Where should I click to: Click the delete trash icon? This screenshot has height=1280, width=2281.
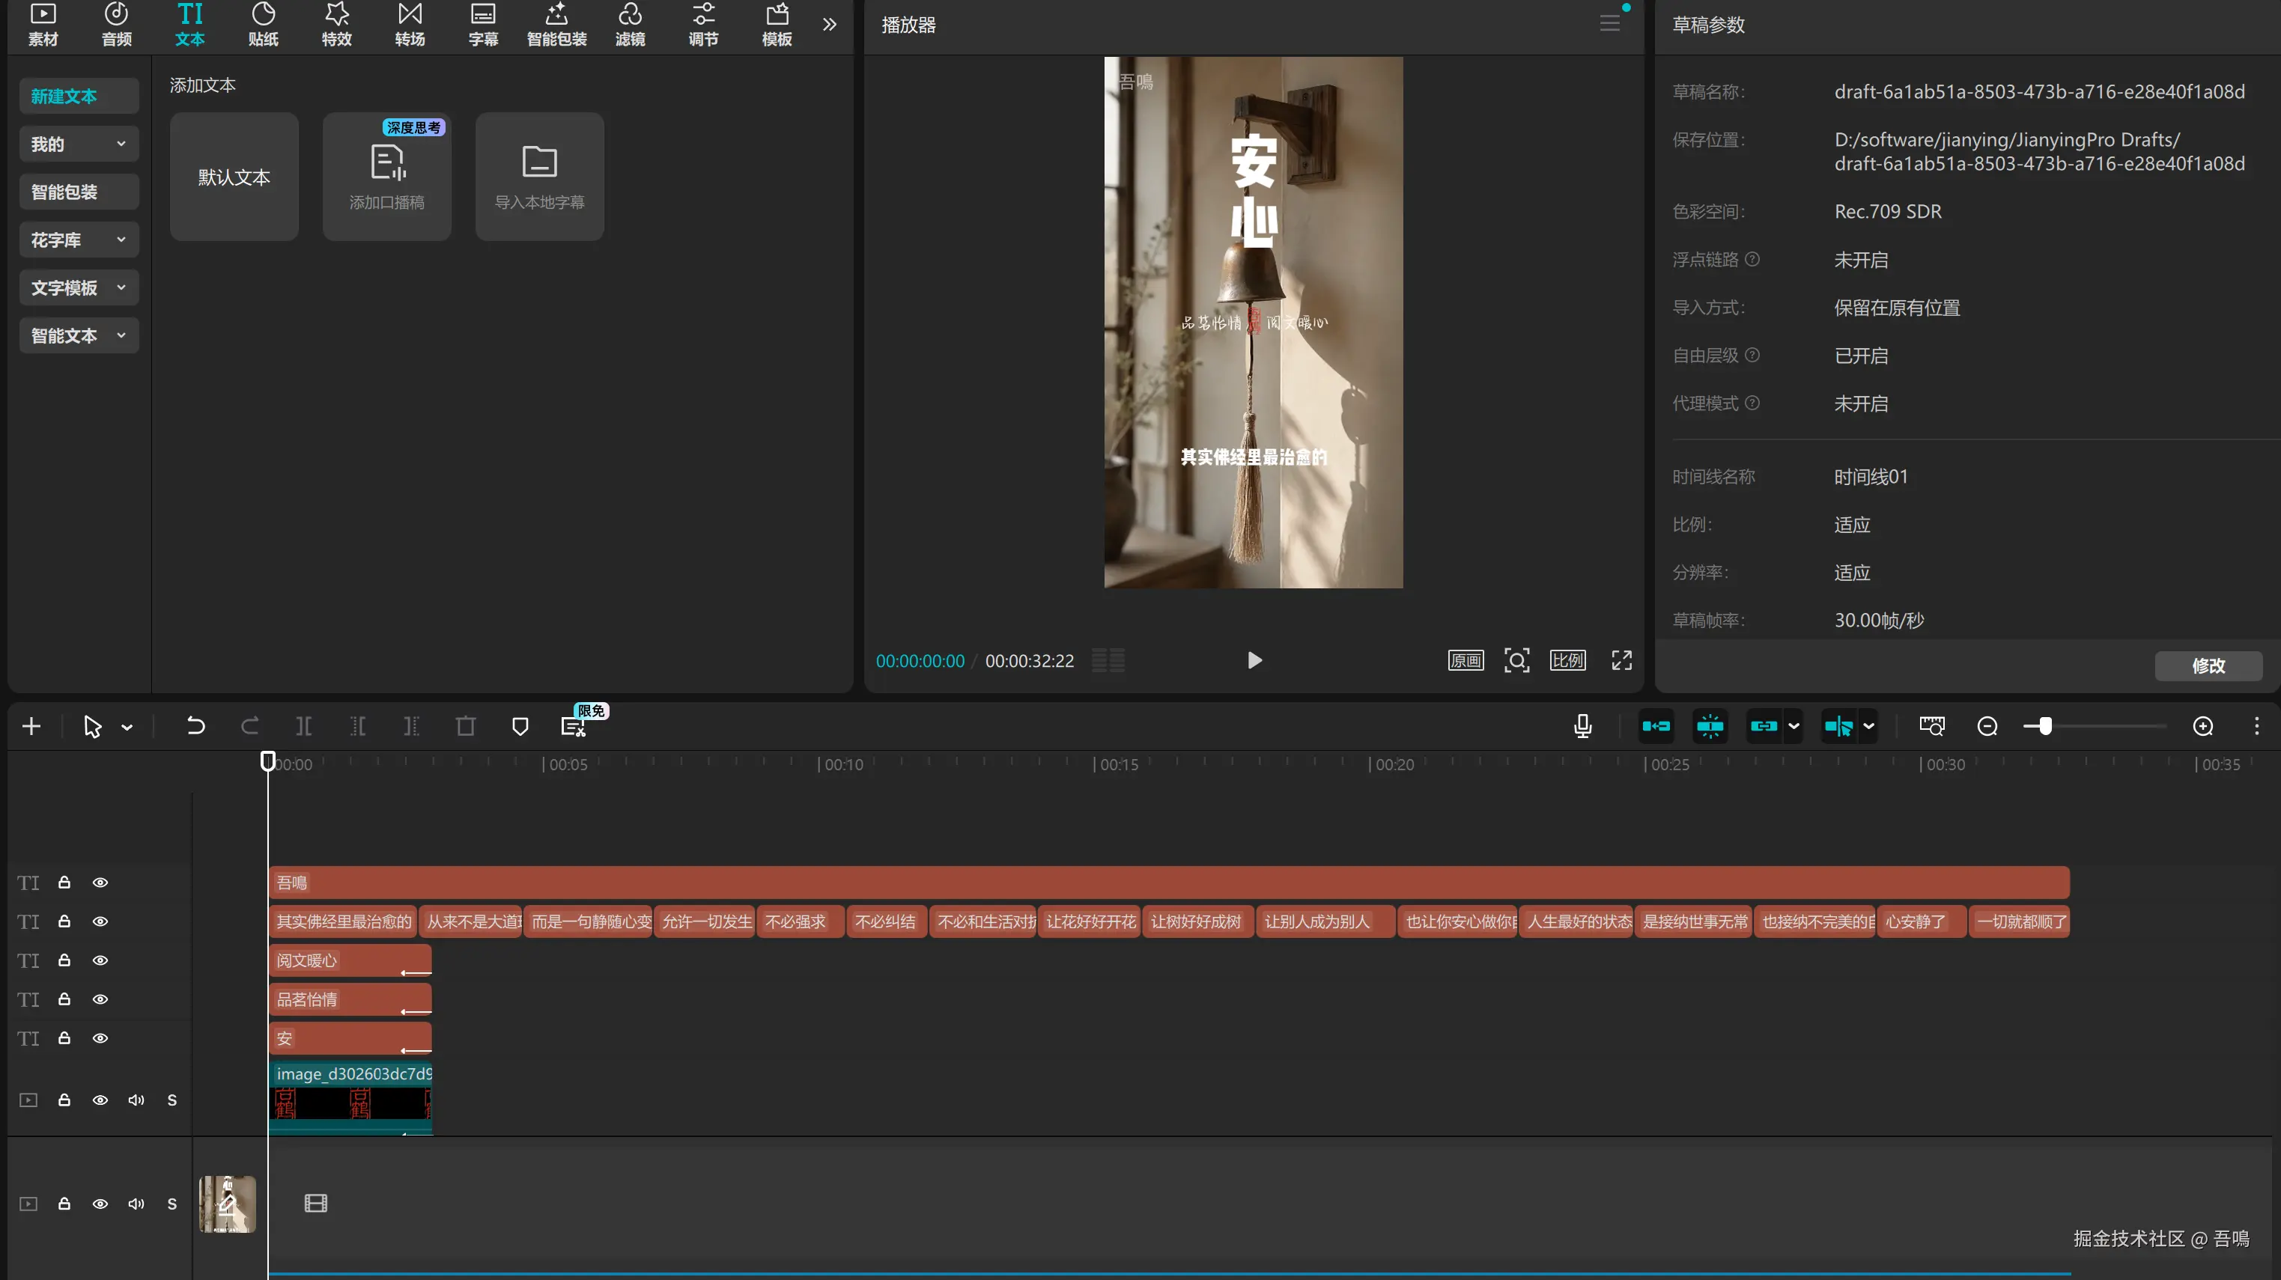click(x=466, y=727)
